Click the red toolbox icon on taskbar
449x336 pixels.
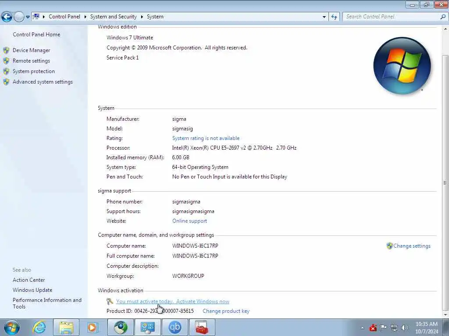(x=202, y=327)
